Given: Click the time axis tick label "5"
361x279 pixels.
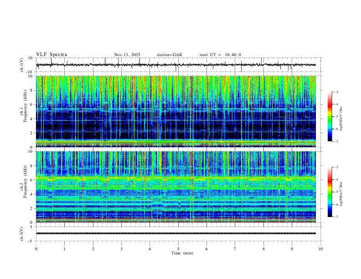Looking at the screenshot, I should point(178,249).
